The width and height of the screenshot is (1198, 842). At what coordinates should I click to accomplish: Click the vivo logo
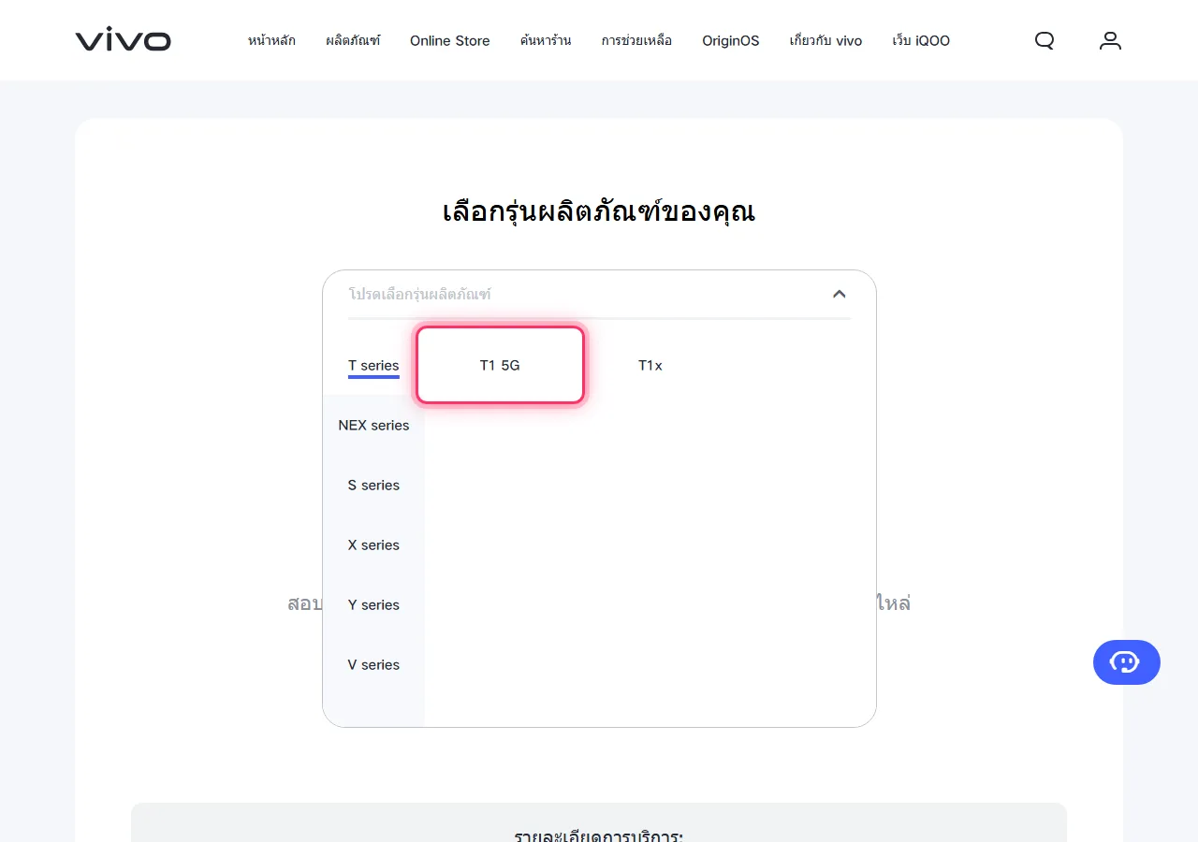pyautogui.click(x=123, y=40)
